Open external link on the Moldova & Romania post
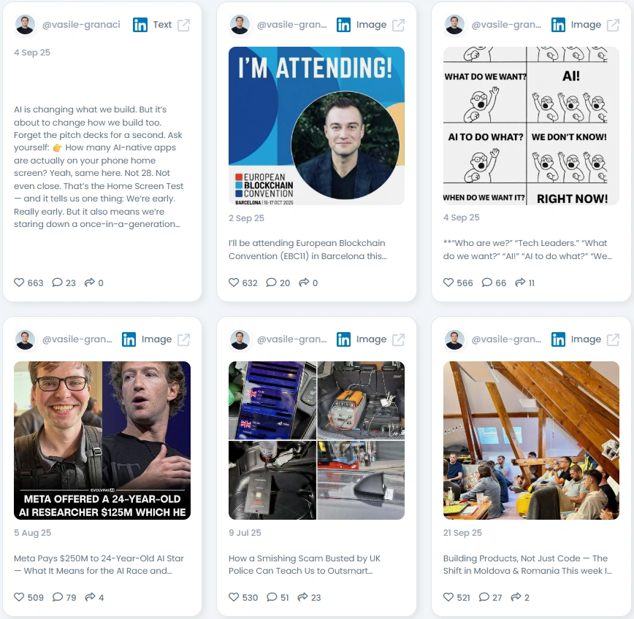Screen dimensions: 634x619 tap(613, 340)
